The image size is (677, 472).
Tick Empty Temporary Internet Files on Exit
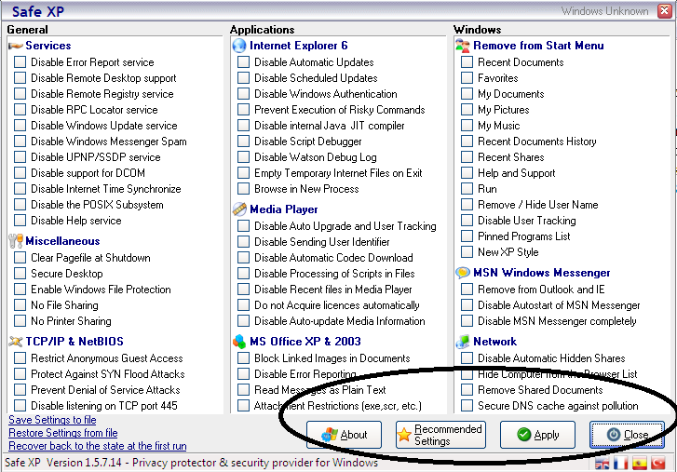[243, 173]
